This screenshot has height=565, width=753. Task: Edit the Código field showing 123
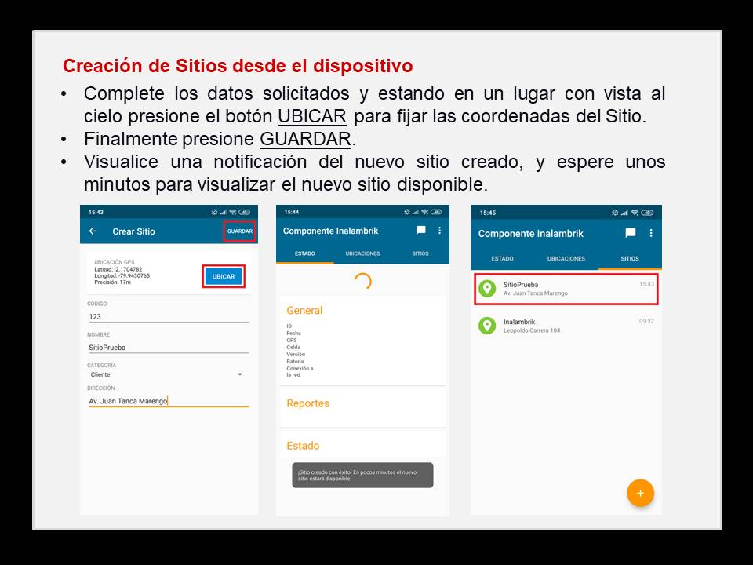(169, 316)
